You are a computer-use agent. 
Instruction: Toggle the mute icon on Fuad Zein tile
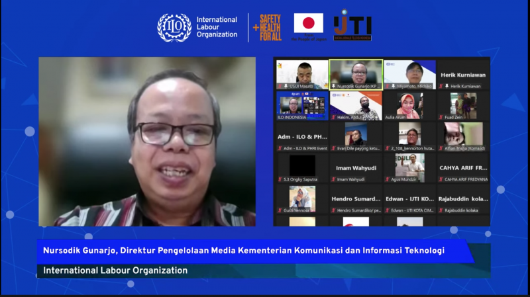tap(442, 117)
